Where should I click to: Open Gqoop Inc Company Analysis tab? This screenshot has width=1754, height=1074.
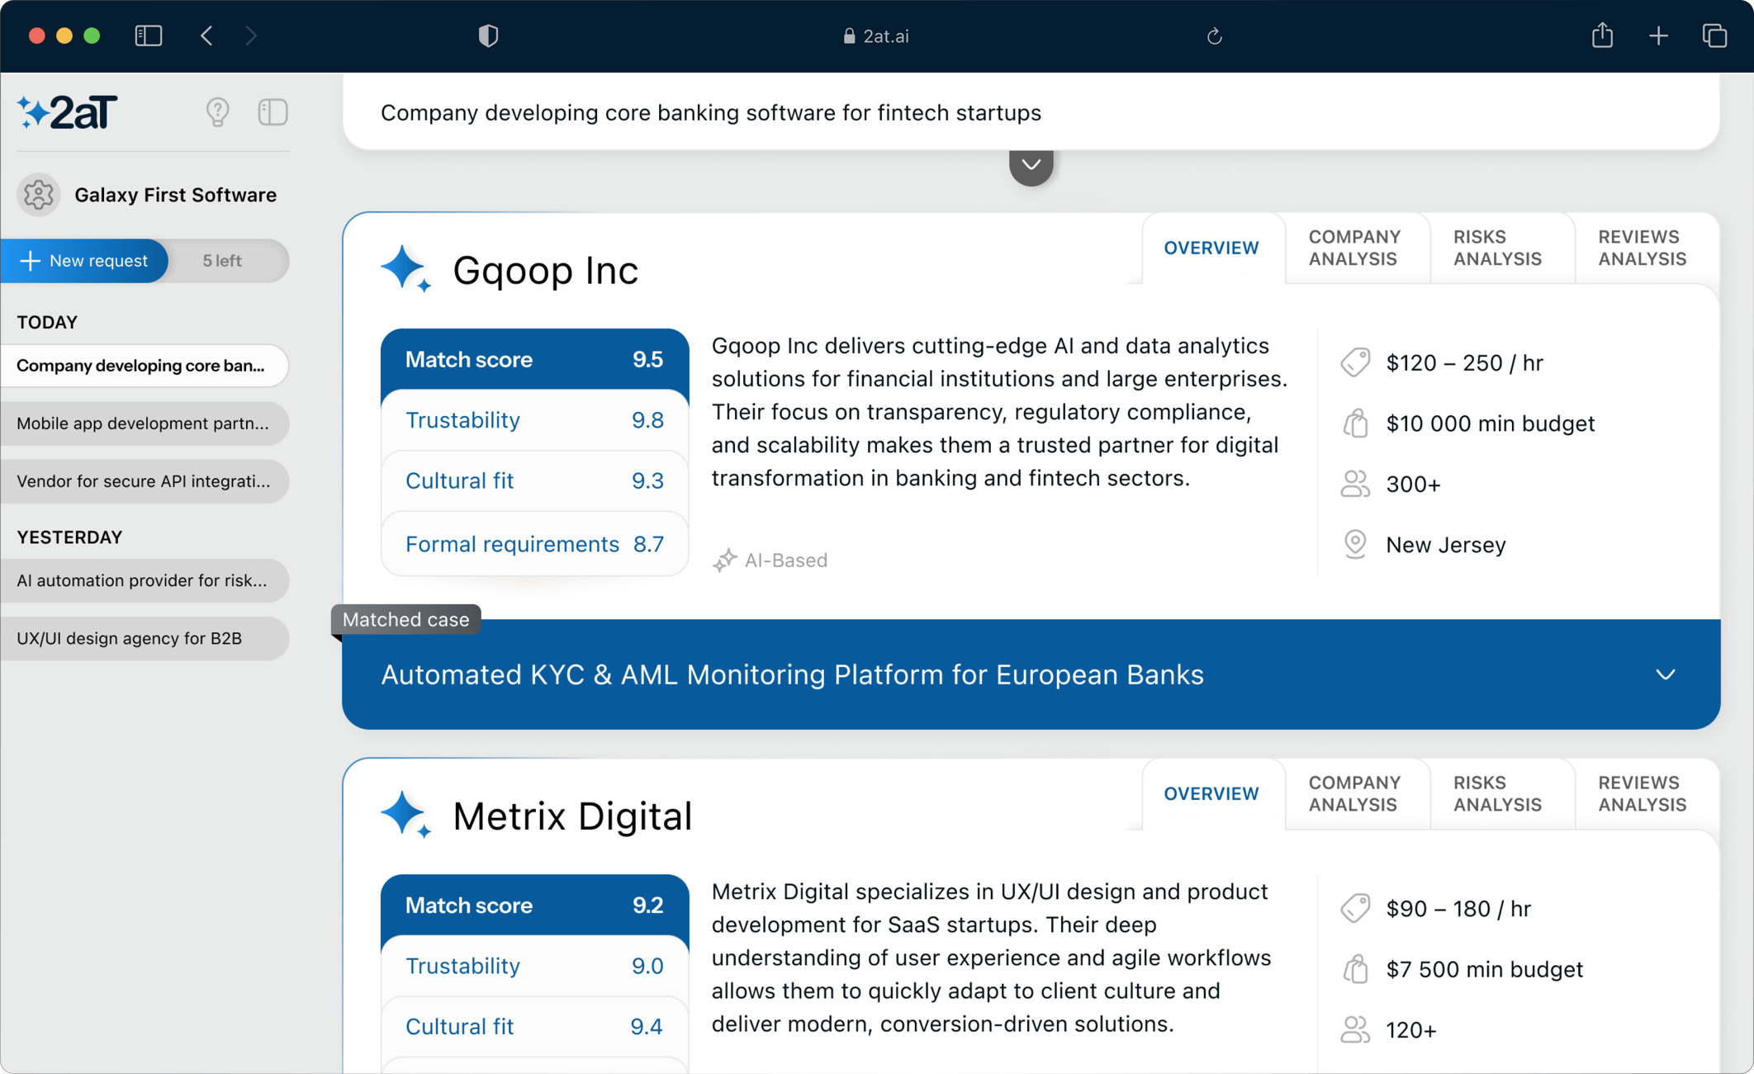coord(1354,248)
